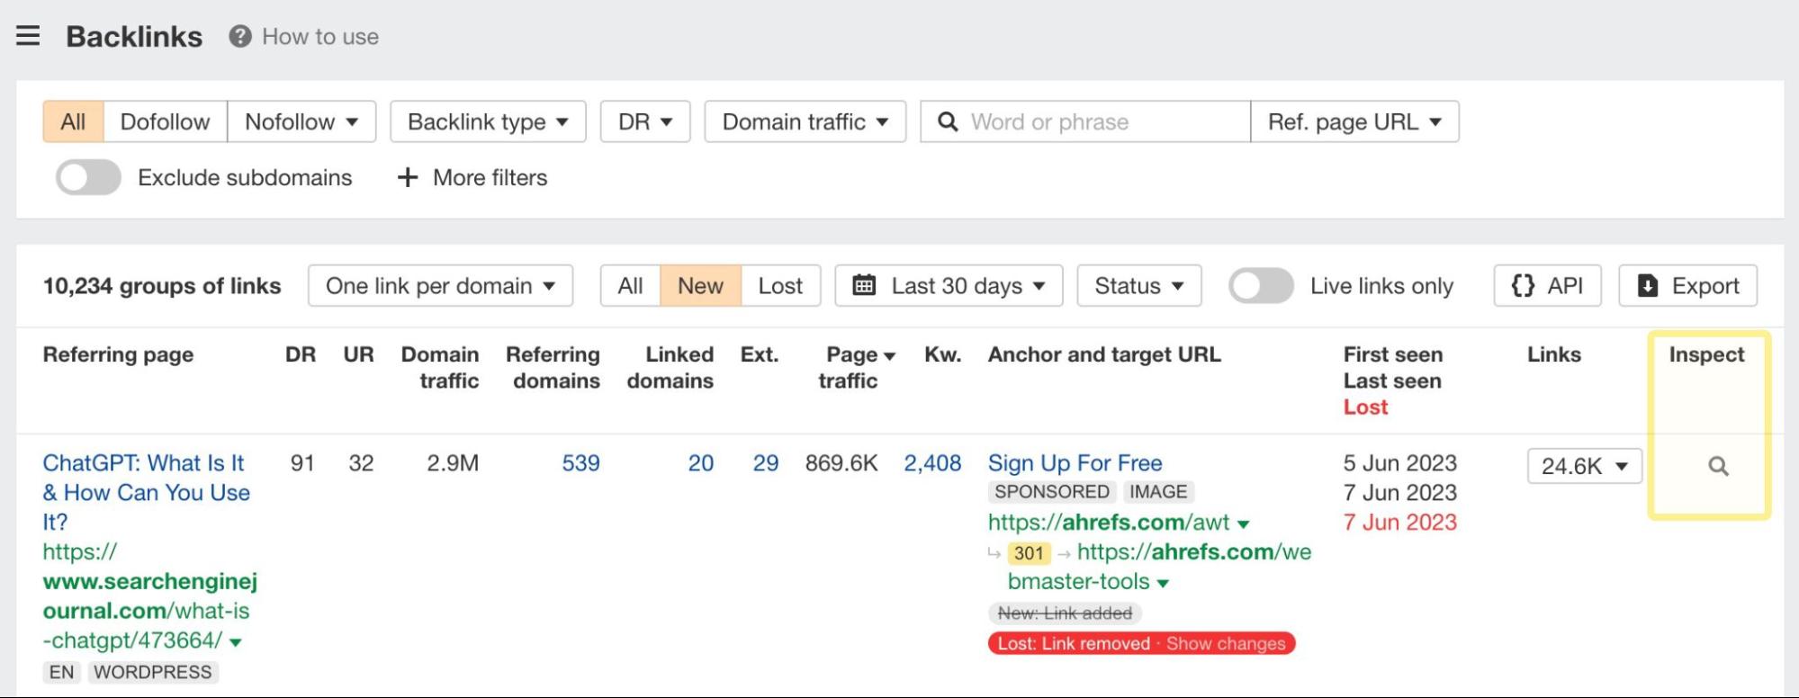Click the DR column header
The image size is (1799, 698).
click(x=301, y=354)
